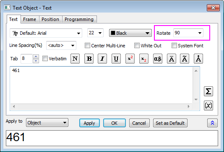Click the horizontal scrollbar right arrow

coord(189,106)
